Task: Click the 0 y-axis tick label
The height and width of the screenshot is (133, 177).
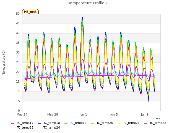Action: (x=19, y=111)
